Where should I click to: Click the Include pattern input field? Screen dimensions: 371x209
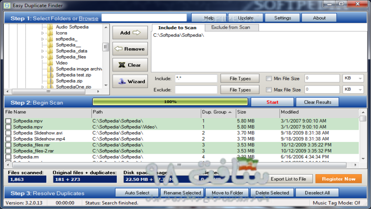click(x=196, y=78)
